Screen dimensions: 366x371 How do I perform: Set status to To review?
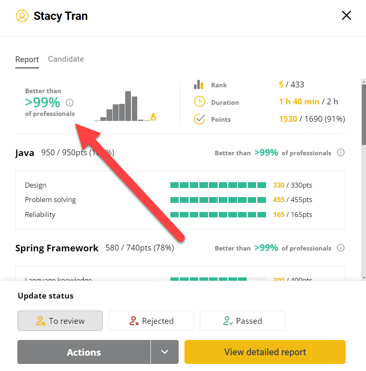[60, 321]
